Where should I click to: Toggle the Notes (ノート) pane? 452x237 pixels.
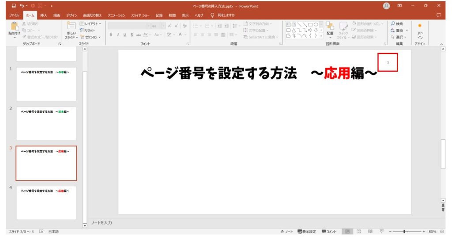pos(286,232)
